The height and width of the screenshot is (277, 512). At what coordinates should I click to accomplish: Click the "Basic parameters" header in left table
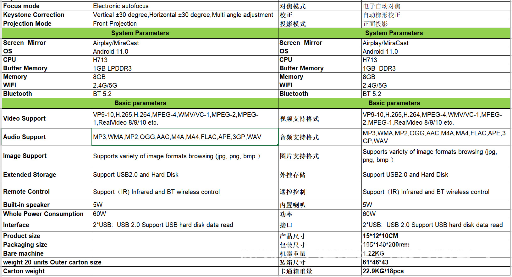(140, 103)
